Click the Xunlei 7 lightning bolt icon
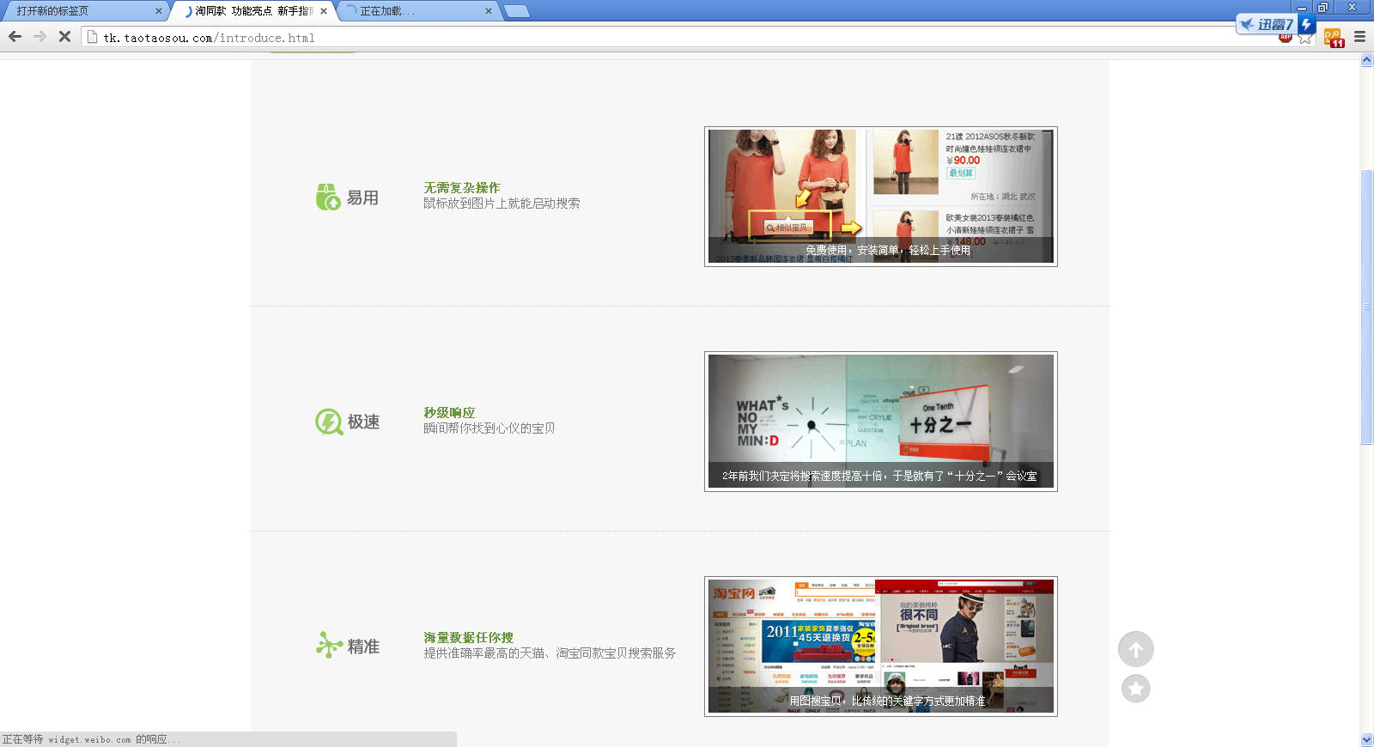 coord(1306,24)
